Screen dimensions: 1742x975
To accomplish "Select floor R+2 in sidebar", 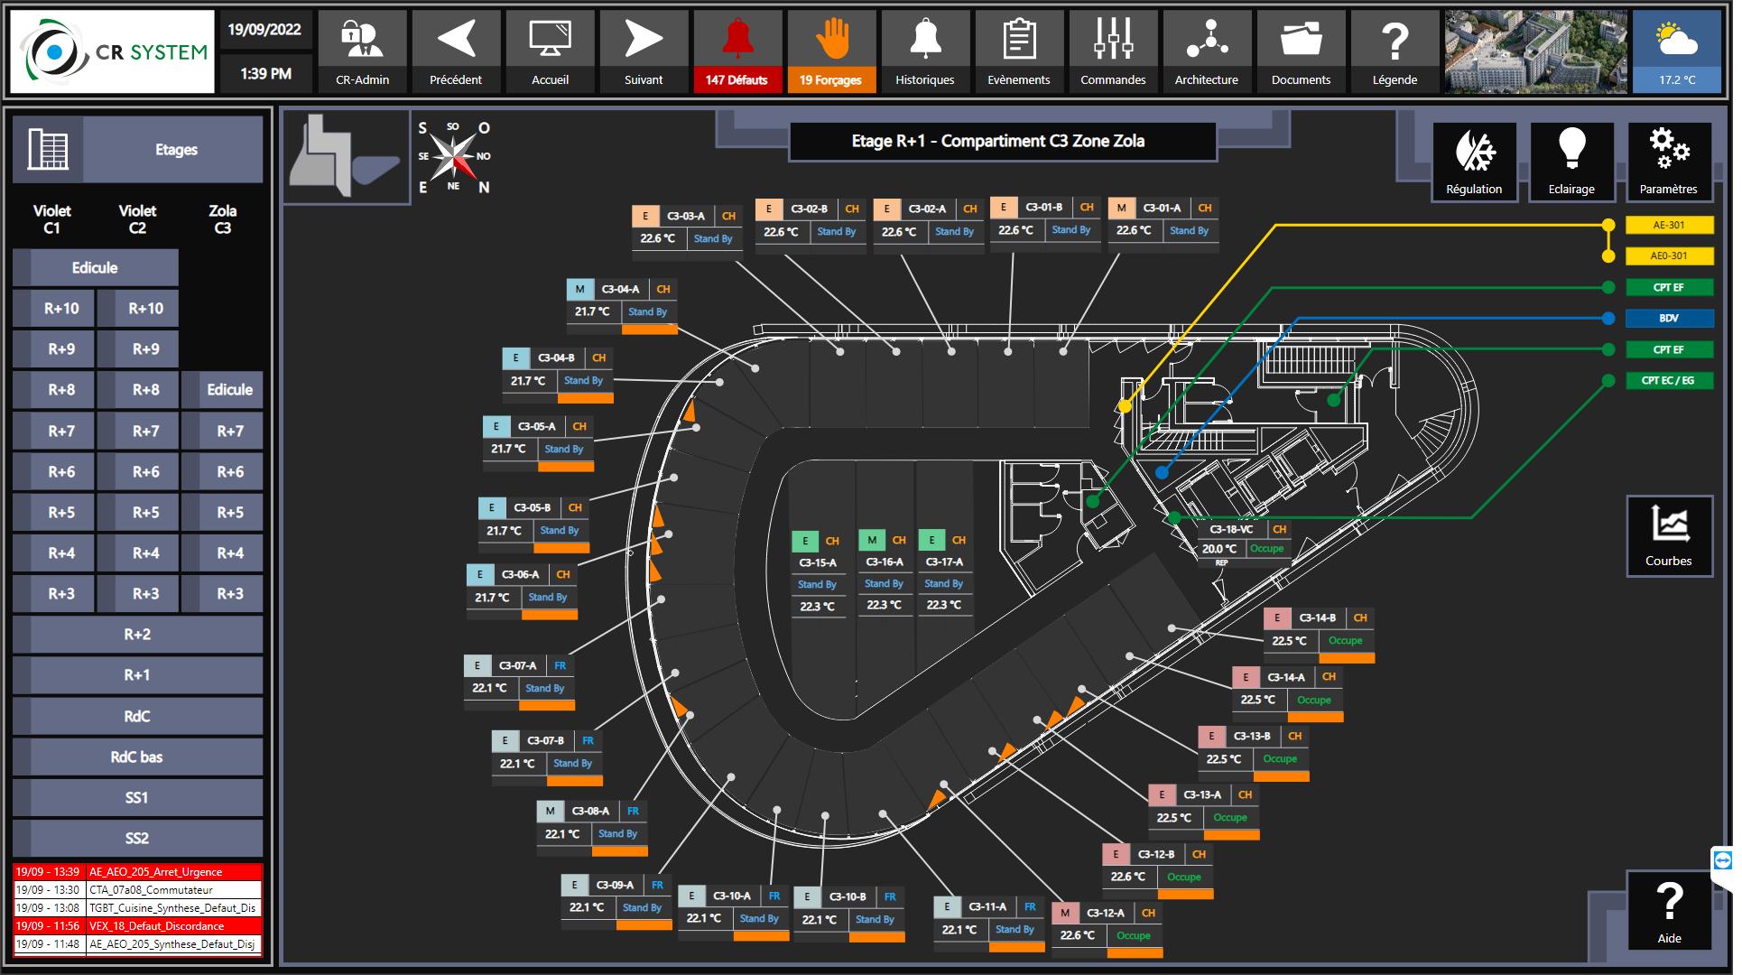I will [137, 634].
